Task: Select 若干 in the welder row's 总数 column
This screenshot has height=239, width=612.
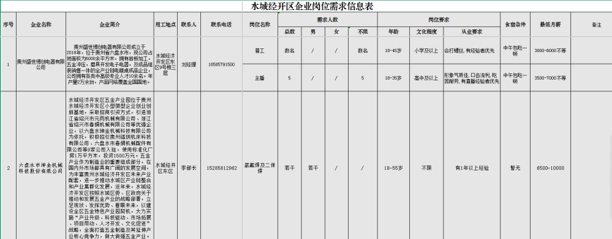Action: point(290,168)
